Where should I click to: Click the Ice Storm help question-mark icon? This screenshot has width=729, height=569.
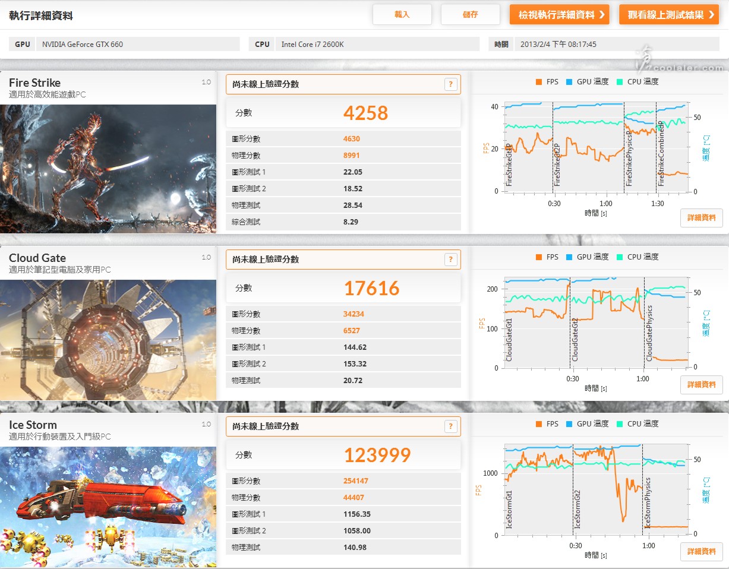pyautogui.click(x=451, y=426)
